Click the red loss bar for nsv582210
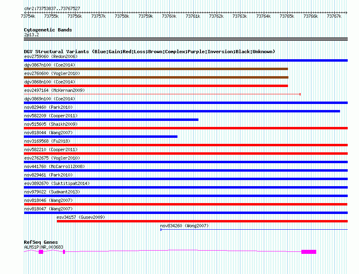Viewport: 359px width, 274px height. coord(186,154)
